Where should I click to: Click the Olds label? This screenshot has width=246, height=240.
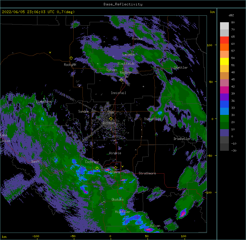coord(111,112)
